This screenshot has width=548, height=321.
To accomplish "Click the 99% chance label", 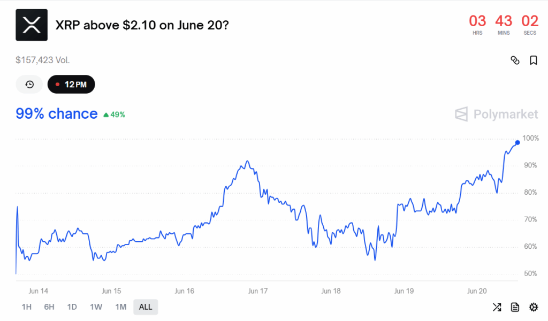I will pos(57,114).
